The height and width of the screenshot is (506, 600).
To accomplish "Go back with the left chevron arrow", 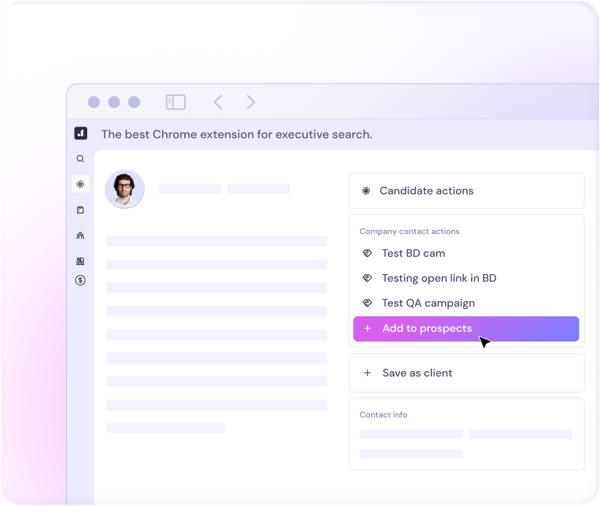I will coord(218,102).
